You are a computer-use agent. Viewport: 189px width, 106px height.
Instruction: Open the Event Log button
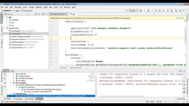click(180, 99)
